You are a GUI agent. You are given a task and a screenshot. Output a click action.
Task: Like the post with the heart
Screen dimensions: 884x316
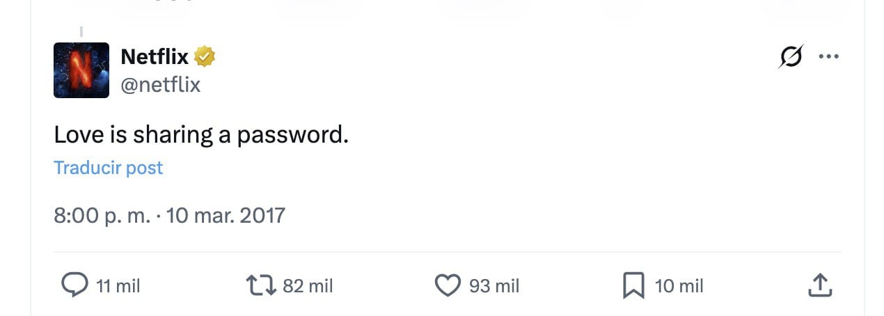coord(448,285)
